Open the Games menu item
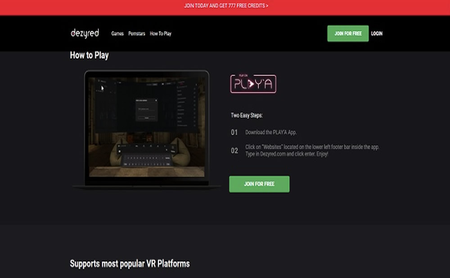 tap(117, 34)
